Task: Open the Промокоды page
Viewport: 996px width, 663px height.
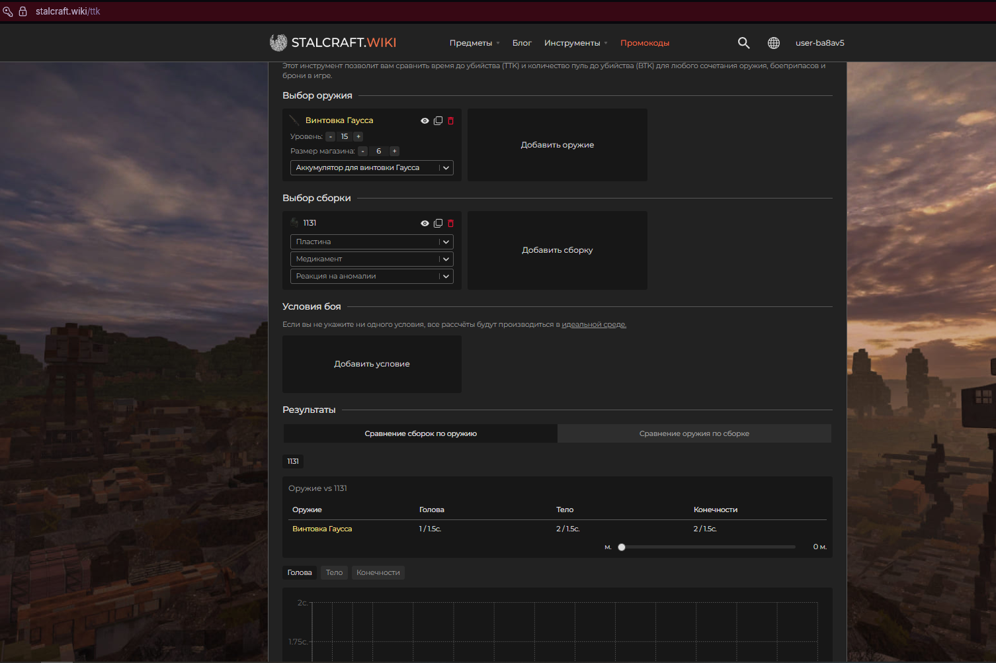Action: tap(645, 43)
